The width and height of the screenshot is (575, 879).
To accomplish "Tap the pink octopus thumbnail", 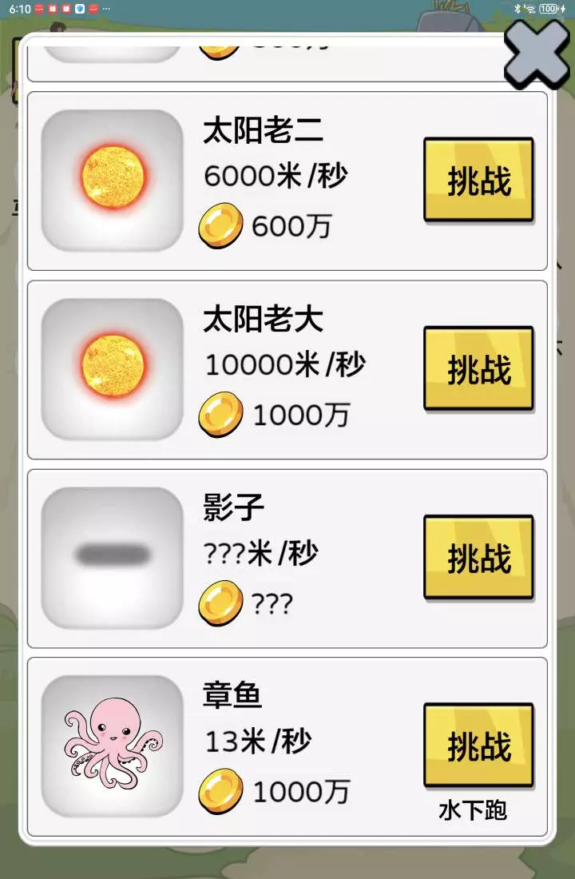I will [x=113, y=746].
